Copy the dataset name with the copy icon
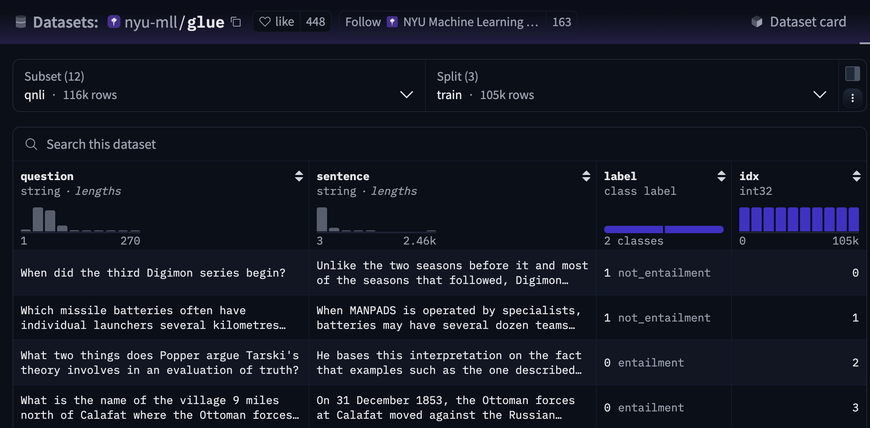The width and height of the screenshot is (870, 428). point(236,22)
